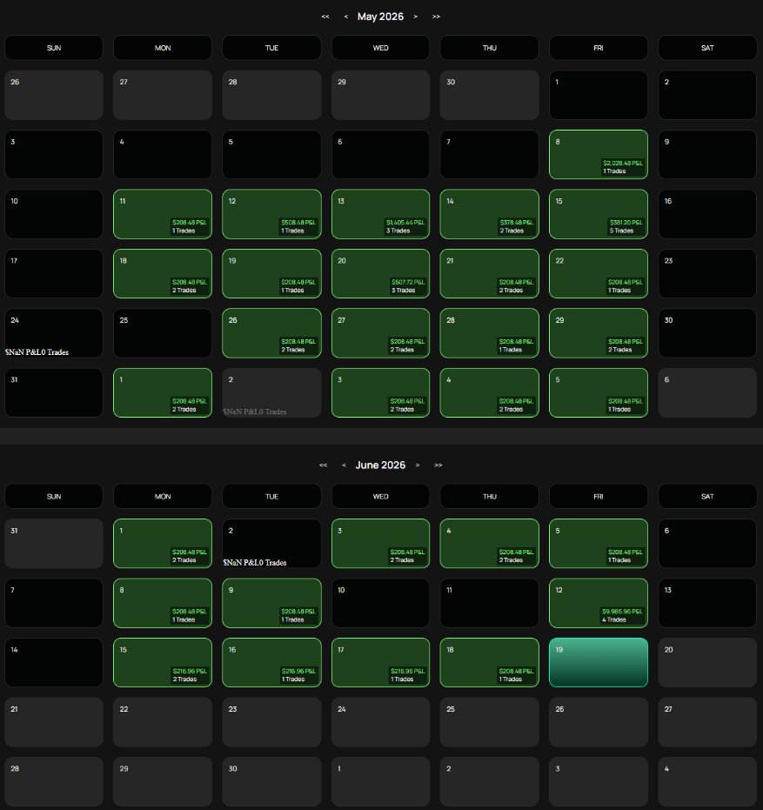Open May 11 cell with 1 trade

tap(163, 214)
